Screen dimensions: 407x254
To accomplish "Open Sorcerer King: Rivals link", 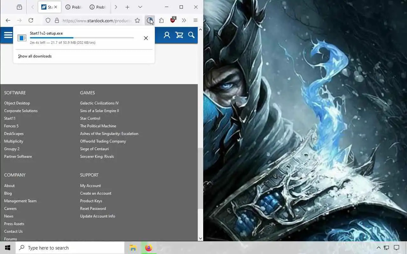I will coord(97,157).
